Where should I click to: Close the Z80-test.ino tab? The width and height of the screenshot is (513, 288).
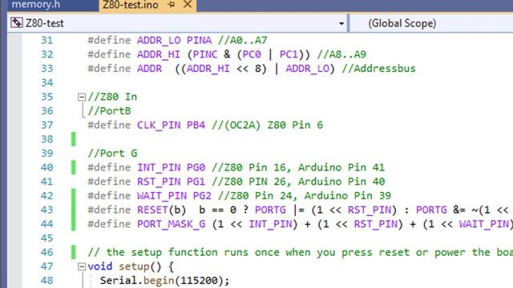click(188, 5)
